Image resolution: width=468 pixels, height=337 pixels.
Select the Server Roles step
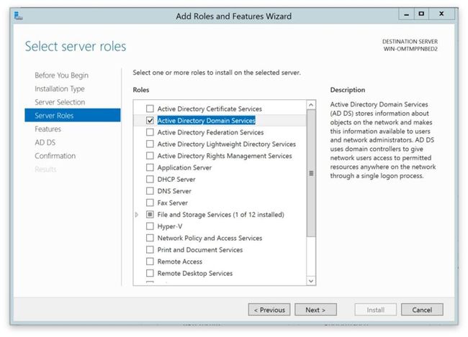click(73, 115)
